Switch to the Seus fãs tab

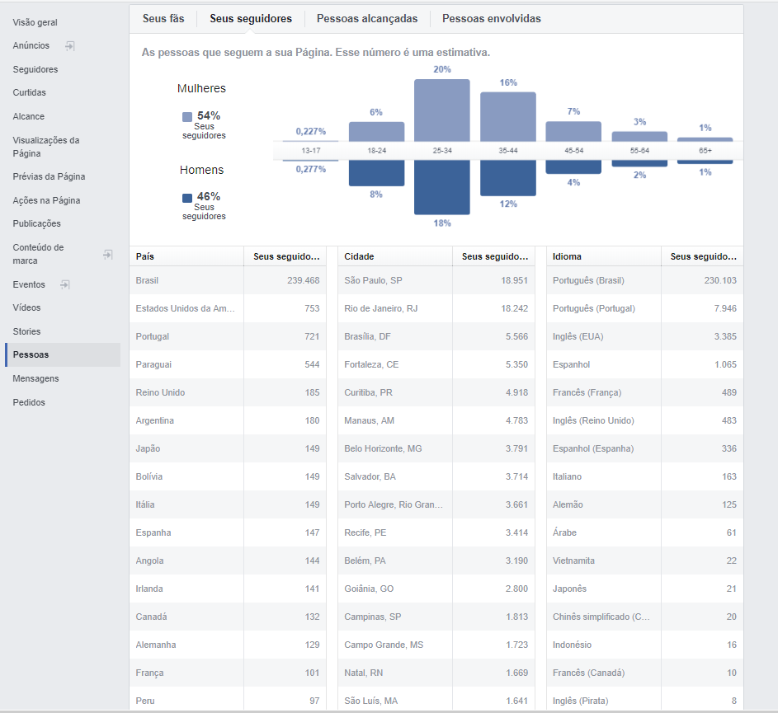pos(163,18)
